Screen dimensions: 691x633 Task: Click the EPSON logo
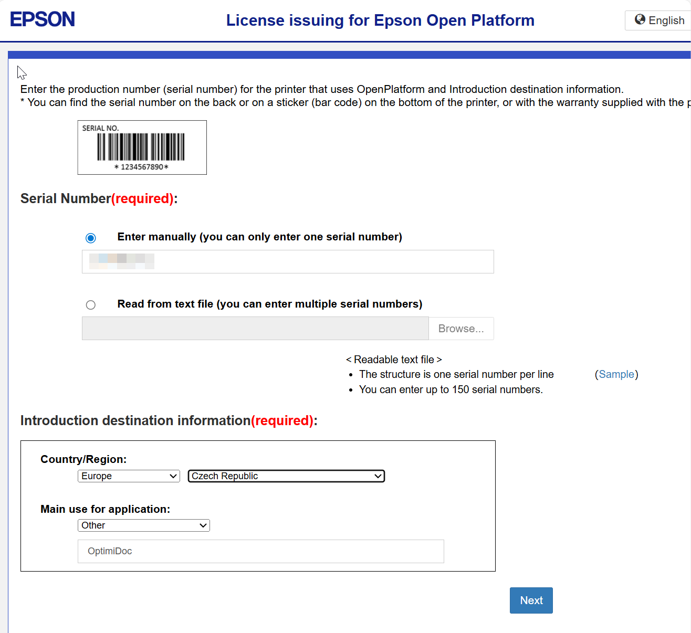point(43,19)
